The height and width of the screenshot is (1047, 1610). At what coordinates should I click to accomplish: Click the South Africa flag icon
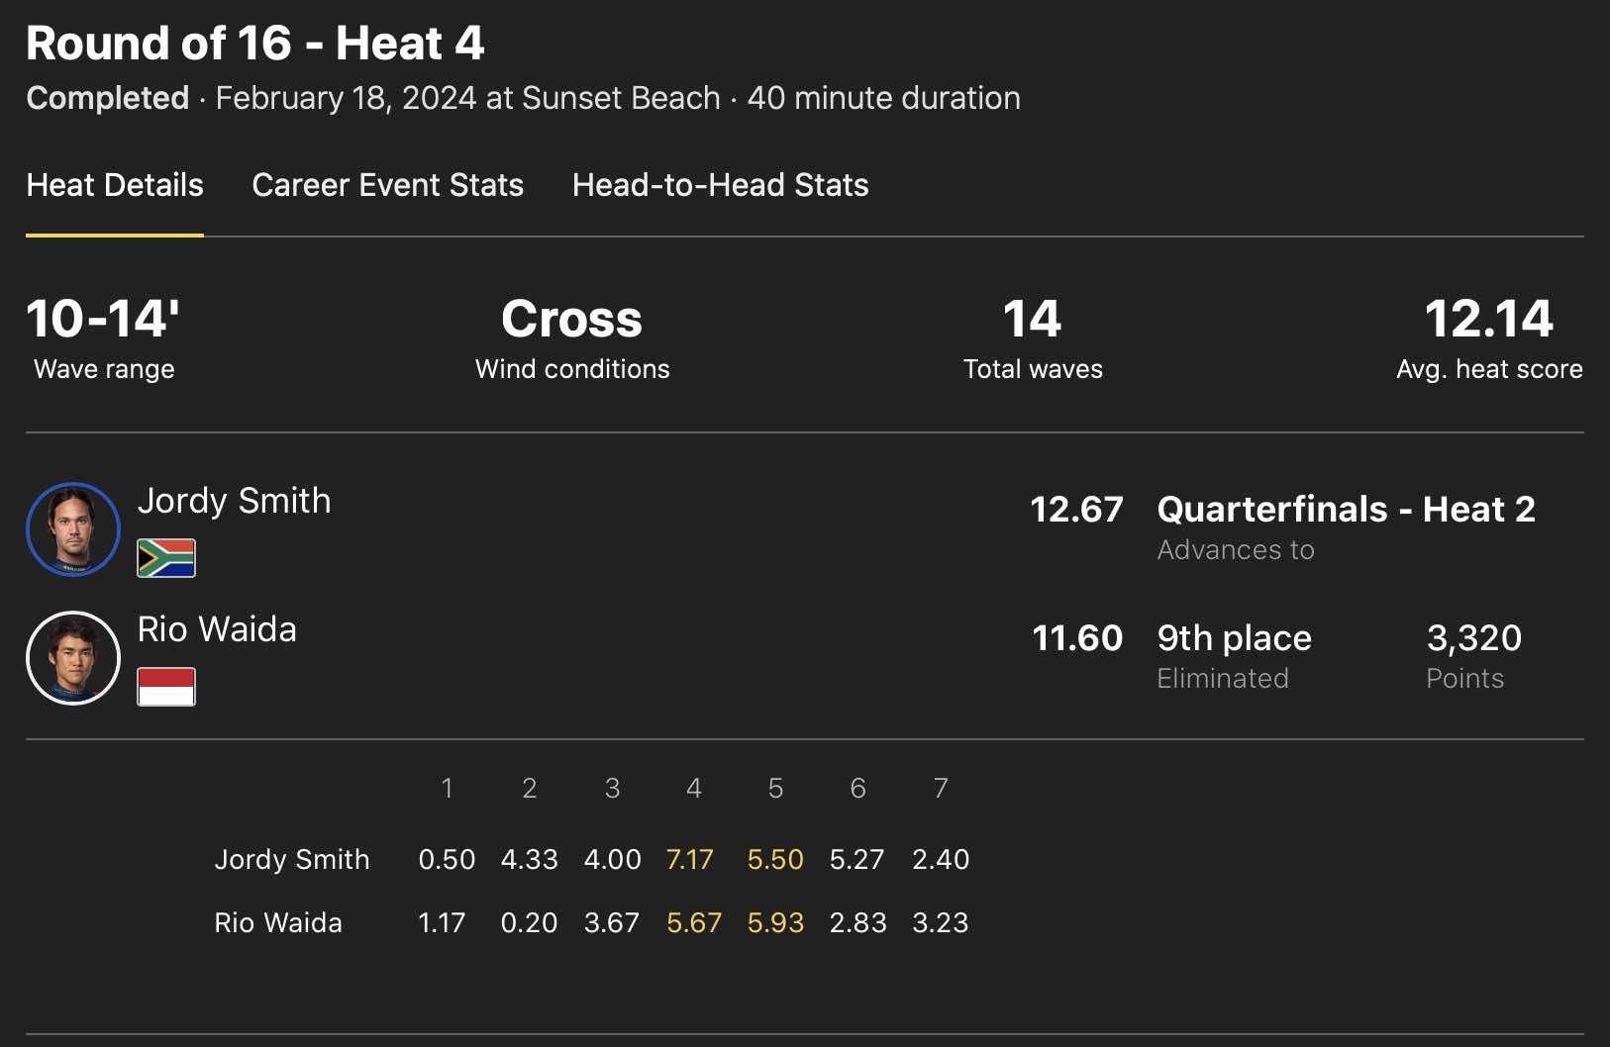click(166, 558)
